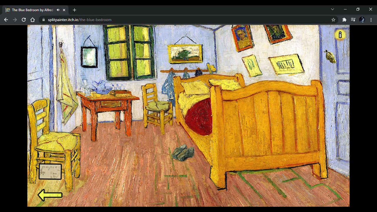Click the shoes on the floor

(183, 153)
